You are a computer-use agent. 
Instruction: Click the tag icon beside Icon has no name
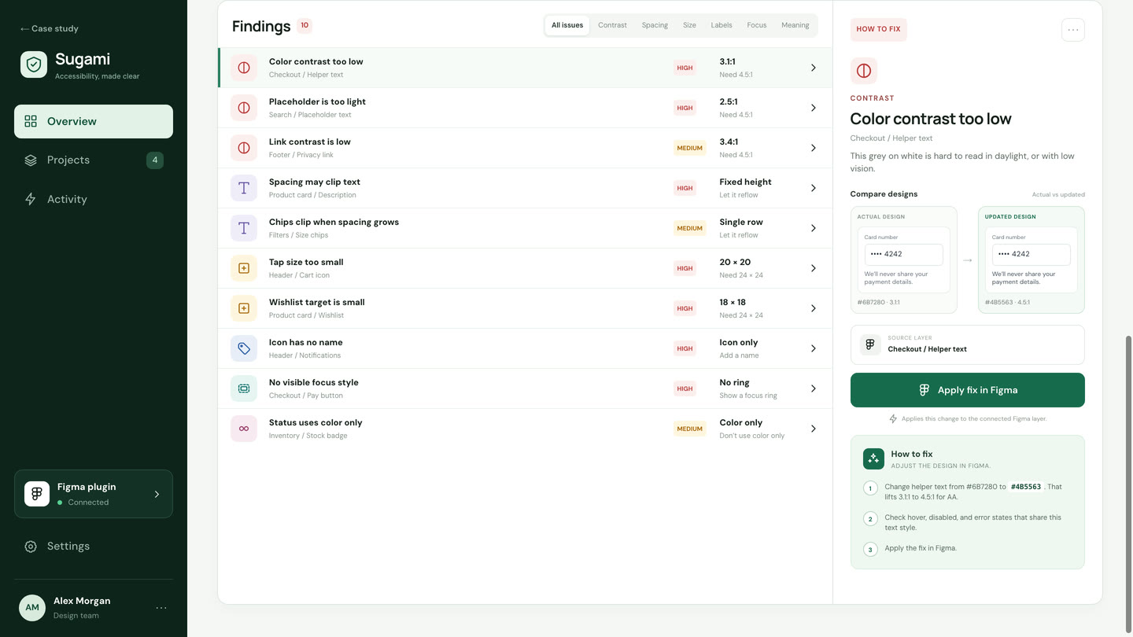point(244,348)
